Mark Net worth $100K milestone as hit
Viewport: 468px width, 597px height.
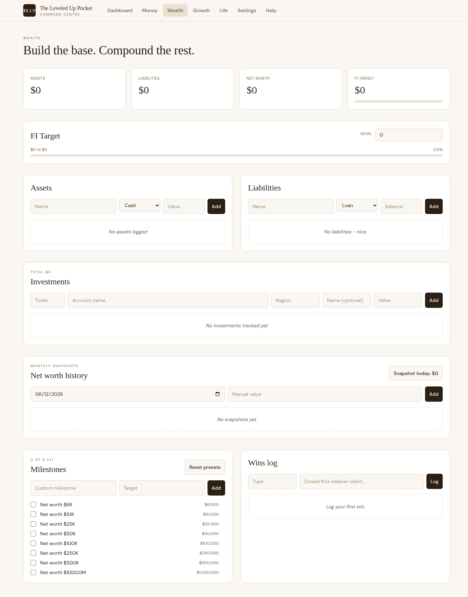tap(33, 543)
